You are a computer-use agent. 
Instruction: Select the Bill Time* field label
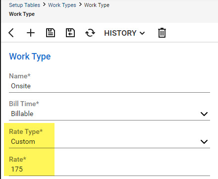click(24, 104)
